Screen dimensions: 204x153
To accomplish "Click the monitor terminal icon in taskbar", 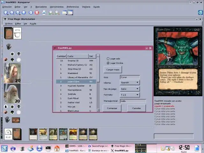I will pyautogui.click(x=48, y=149).
